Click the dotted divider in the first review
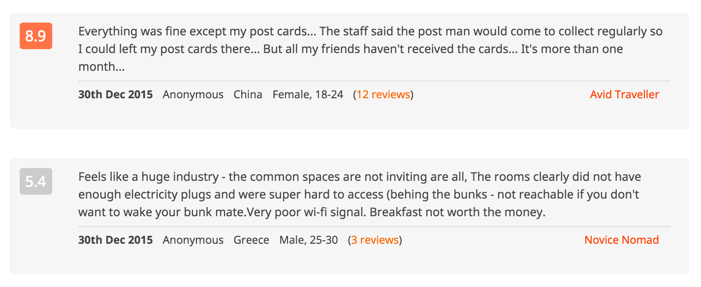Viewport: 701px width, 287px height. point(374,81)
